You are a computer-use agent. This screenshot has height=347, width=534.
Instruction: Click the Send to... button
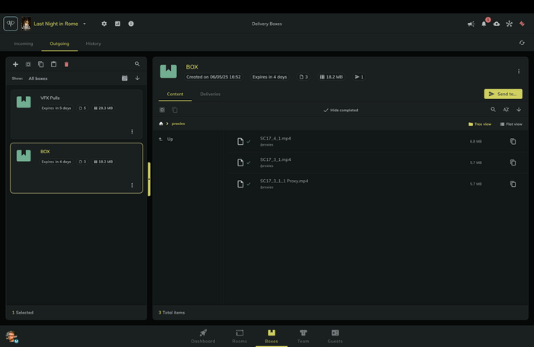click(503, 94)
